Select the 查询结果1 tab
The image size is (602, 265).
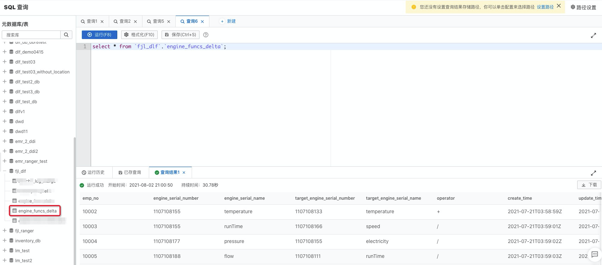point(167,172)
